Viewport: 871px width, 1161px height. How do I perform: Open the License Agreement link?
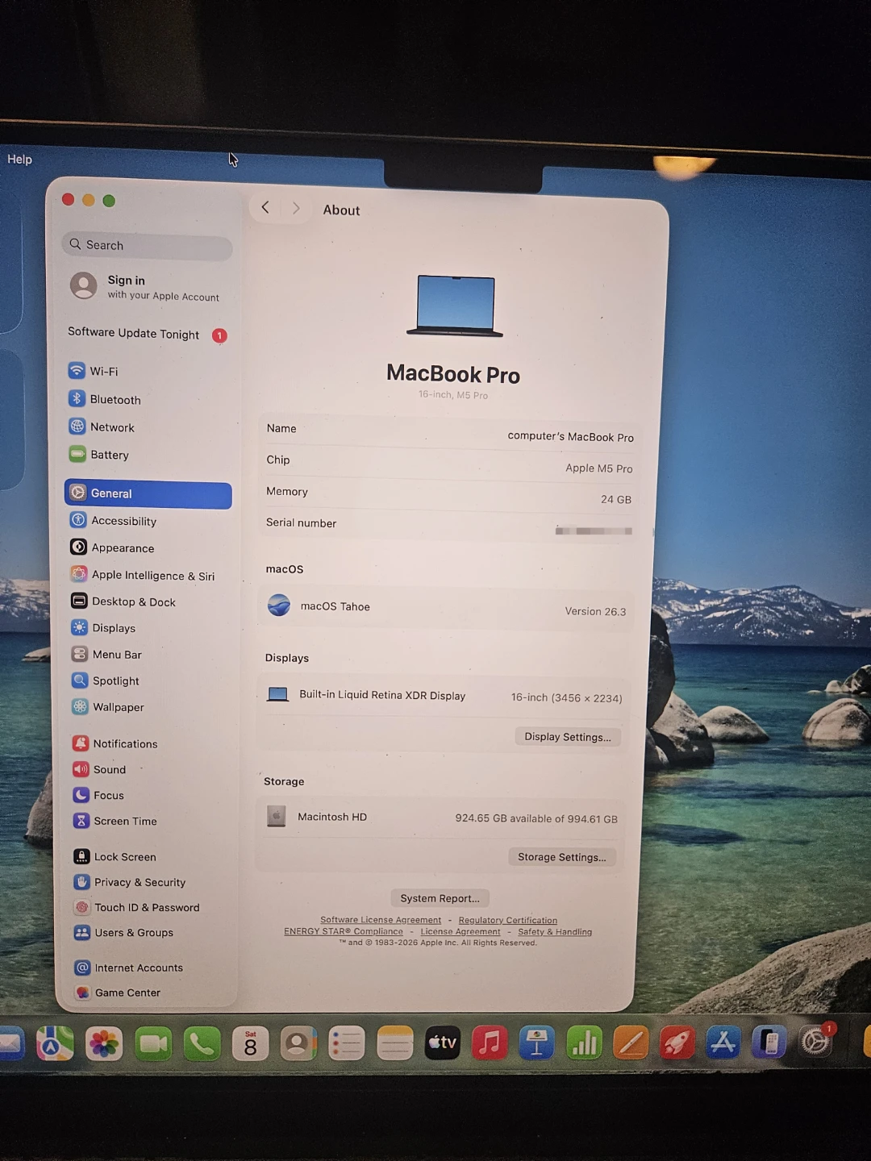point(461,932)
